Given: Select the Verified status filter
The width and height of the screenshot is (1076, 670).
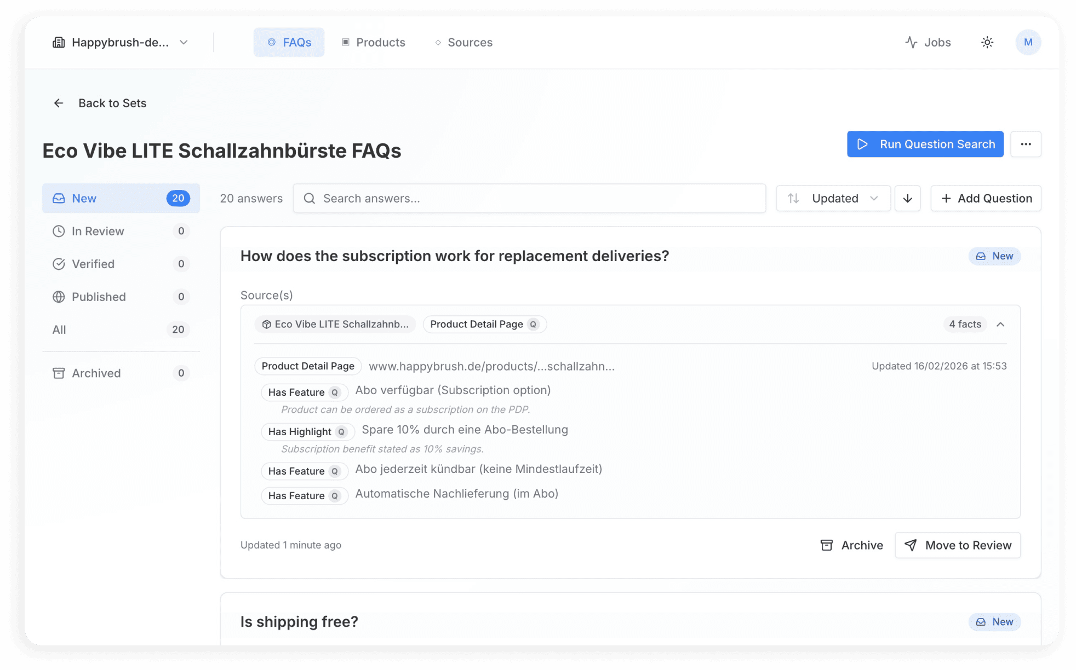Looking at the screenshot, I should click(x=93, y=264).
